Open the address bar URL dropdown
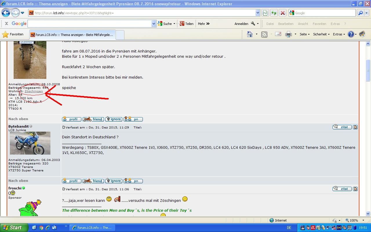The height and width of the screenshot is (232, 371). [x=257, y=13]
